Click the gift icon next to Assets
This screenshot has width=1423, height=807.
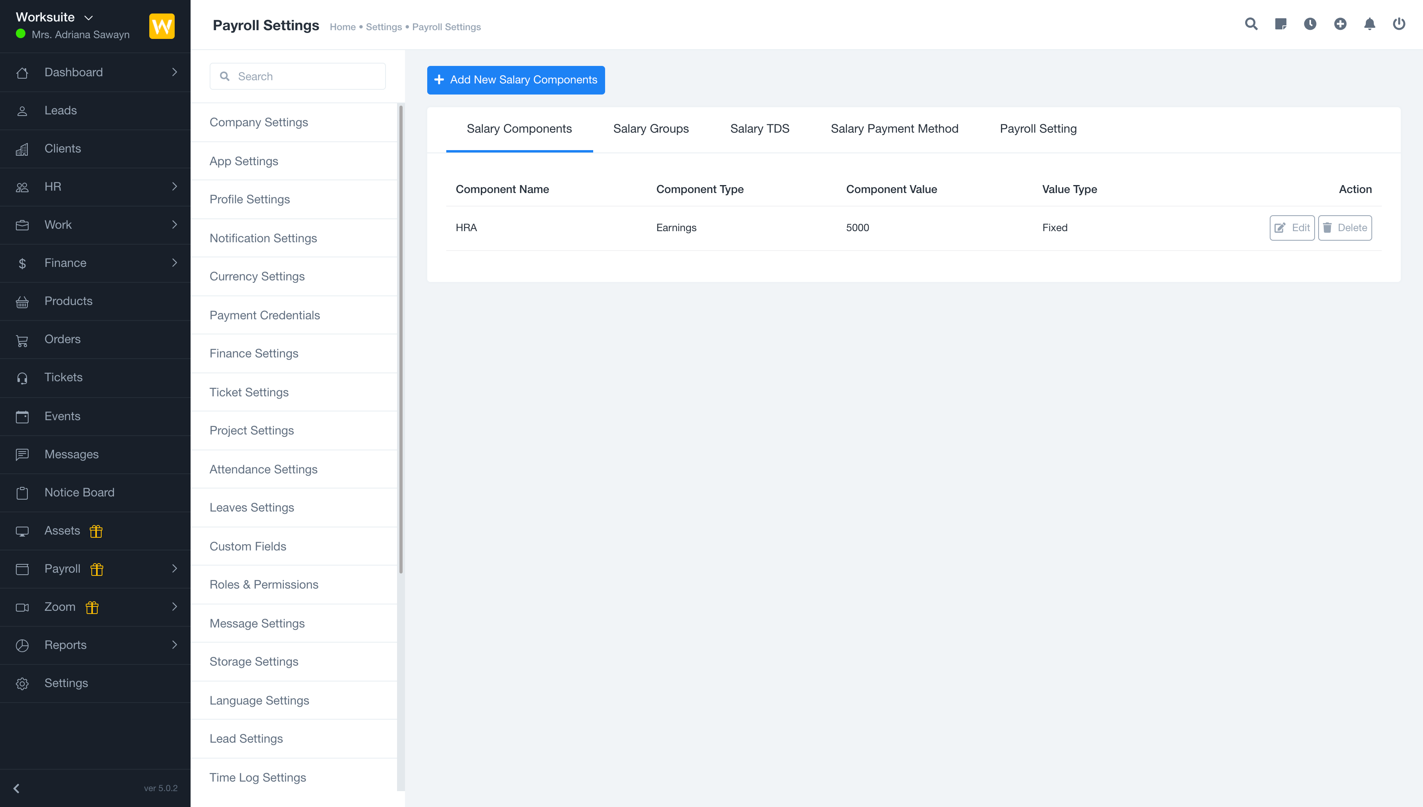pos(96,531)
